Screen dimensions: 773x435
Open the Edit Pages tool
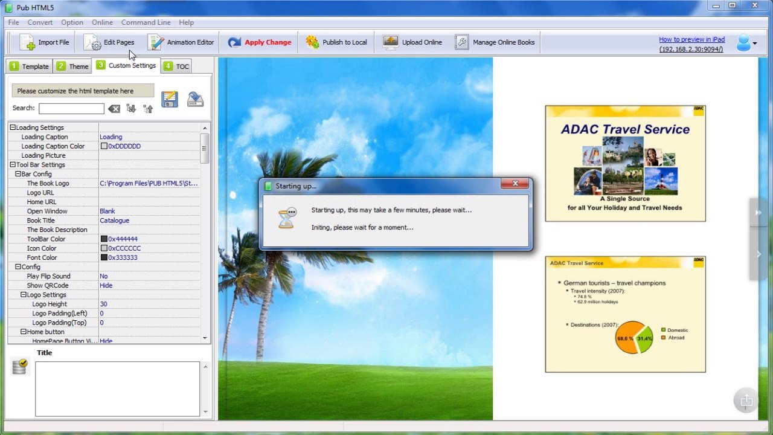pos(109,42)
